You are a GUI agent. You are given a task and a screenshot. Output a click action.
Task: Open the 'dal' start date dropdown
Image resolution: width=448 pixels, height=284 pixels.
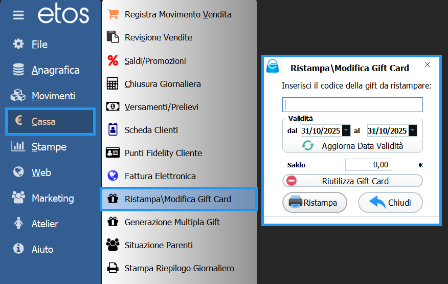point(346,131)
